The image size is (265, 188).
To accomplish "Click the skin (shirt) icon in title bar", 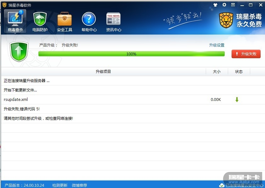I will tap(215, 5).
